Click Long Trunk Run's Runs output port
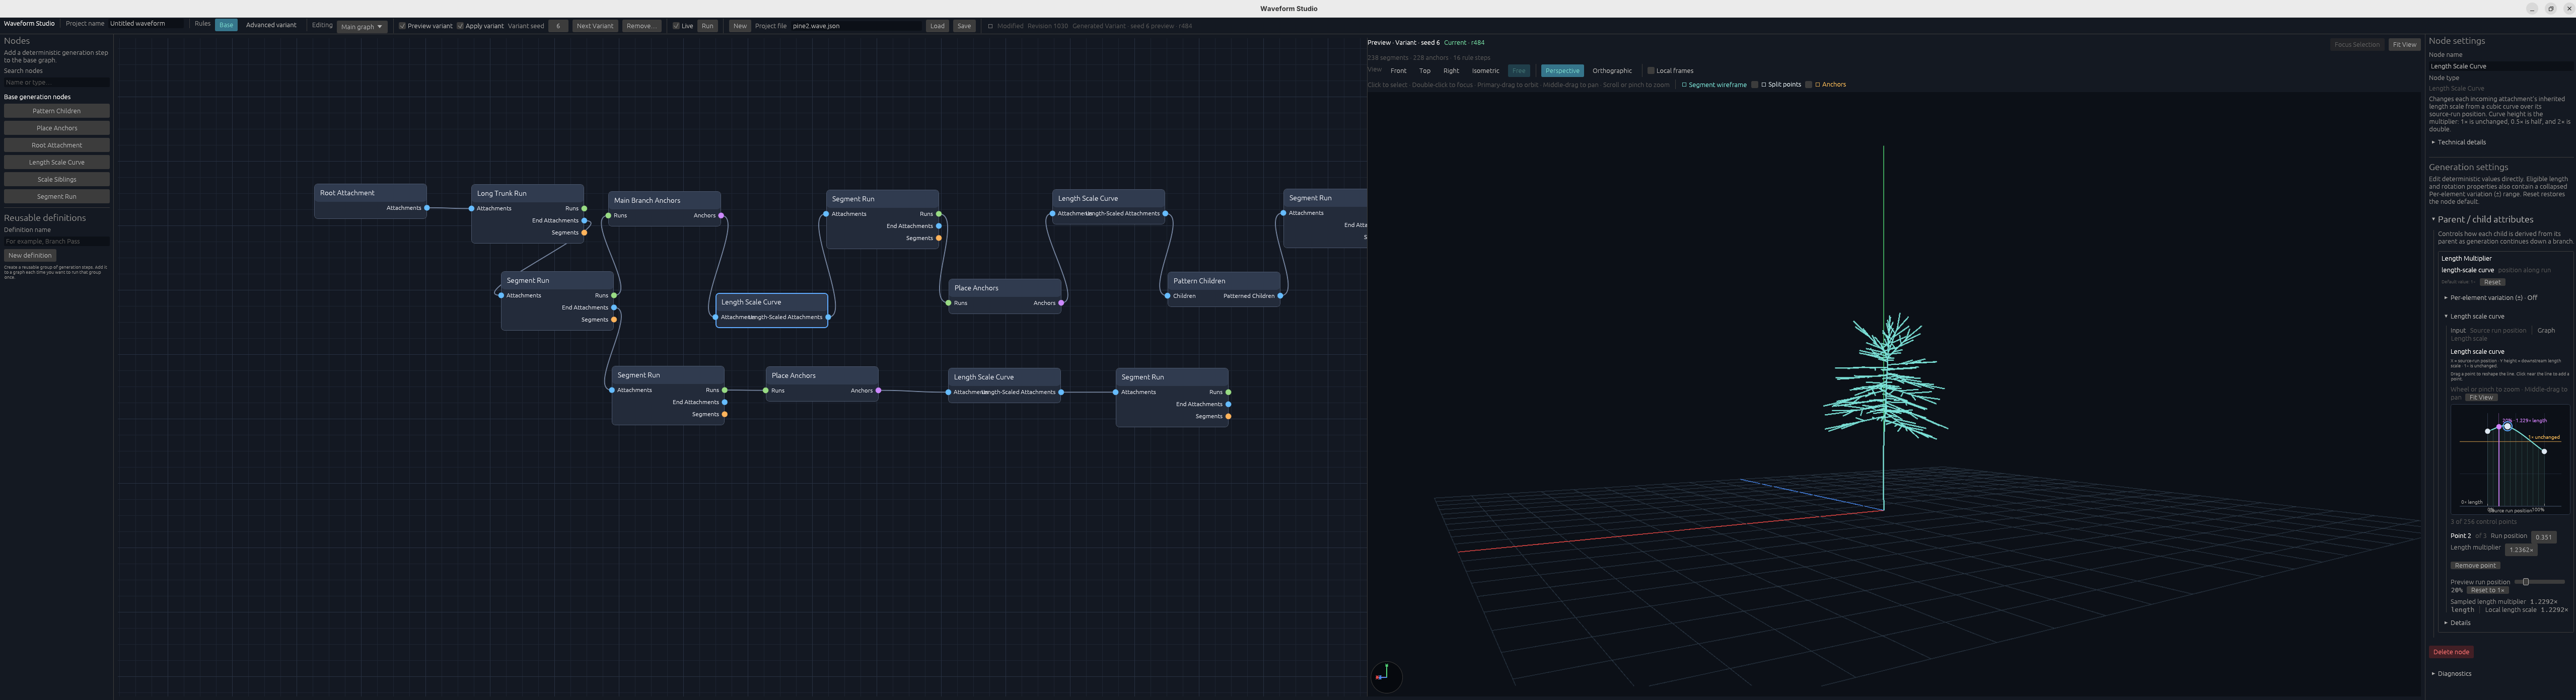This screenshot has height=700, width=2576. pyautogui.click(x=584, y=208)
